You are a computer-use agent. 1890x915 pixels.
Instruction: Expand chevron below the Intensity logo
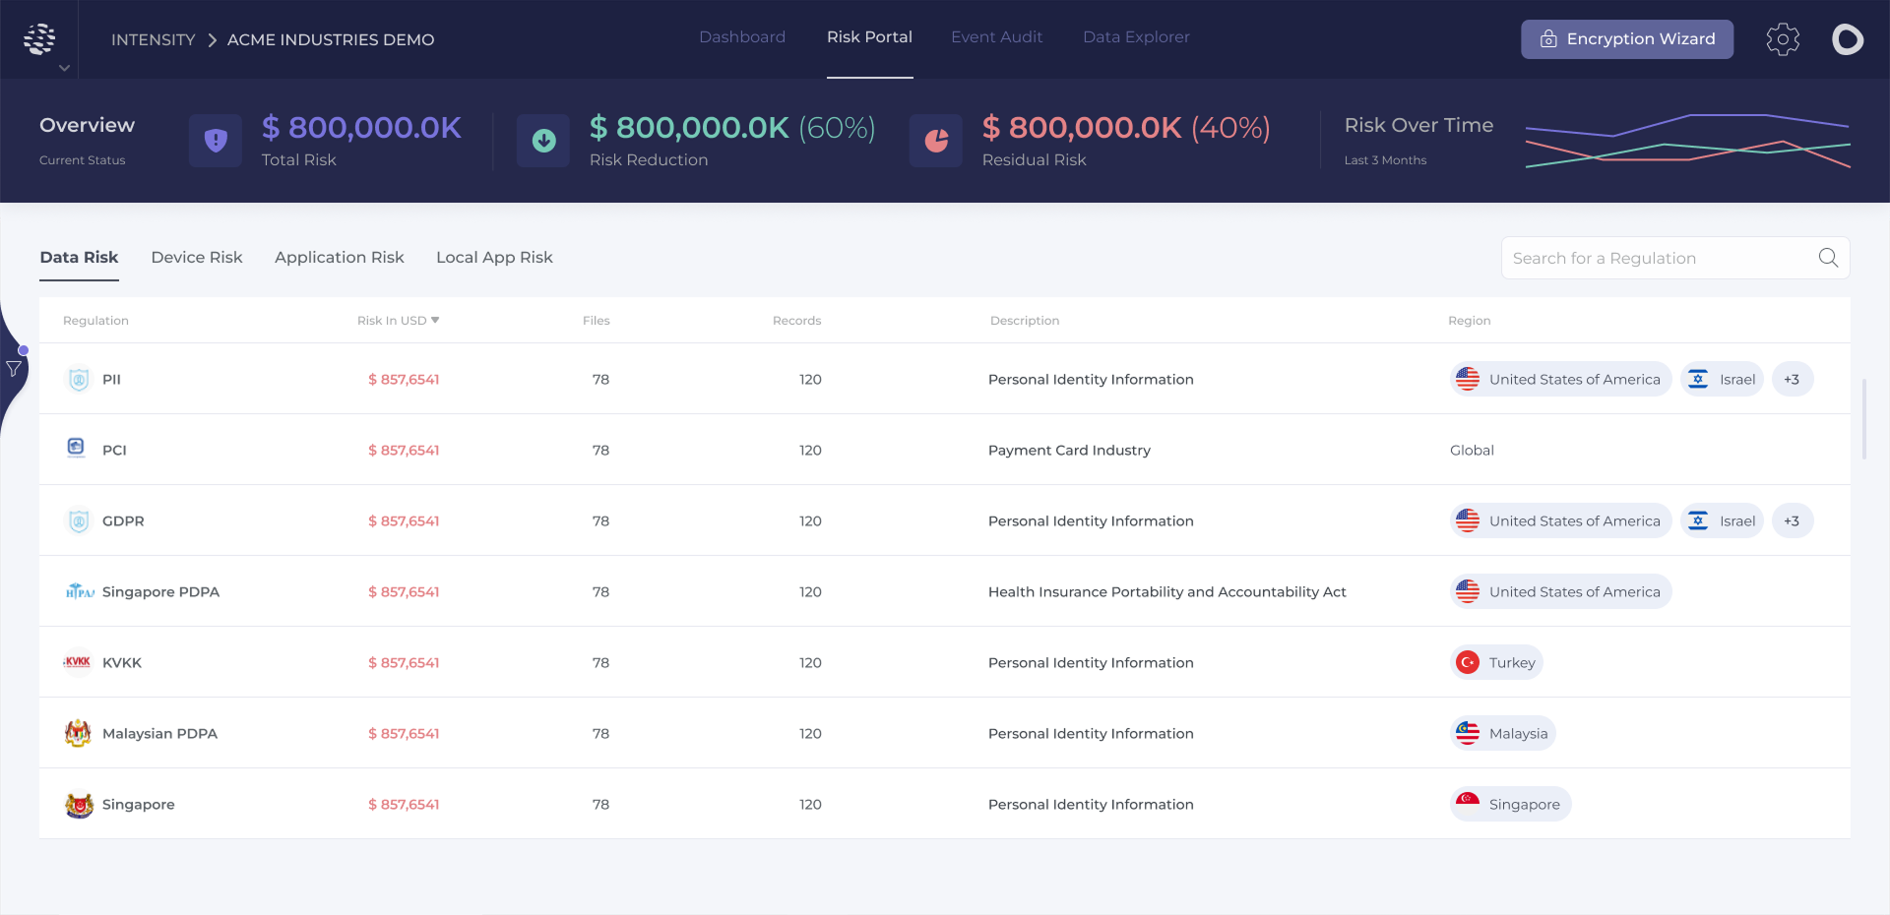[x=64, y=68]
